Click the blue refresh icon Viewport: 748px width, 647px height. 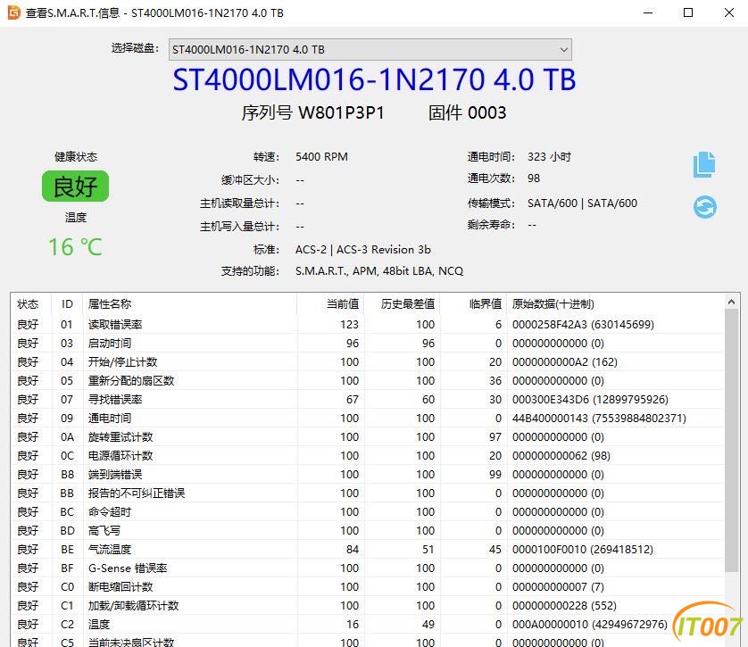pyautogui.click(x=704, y=207)
